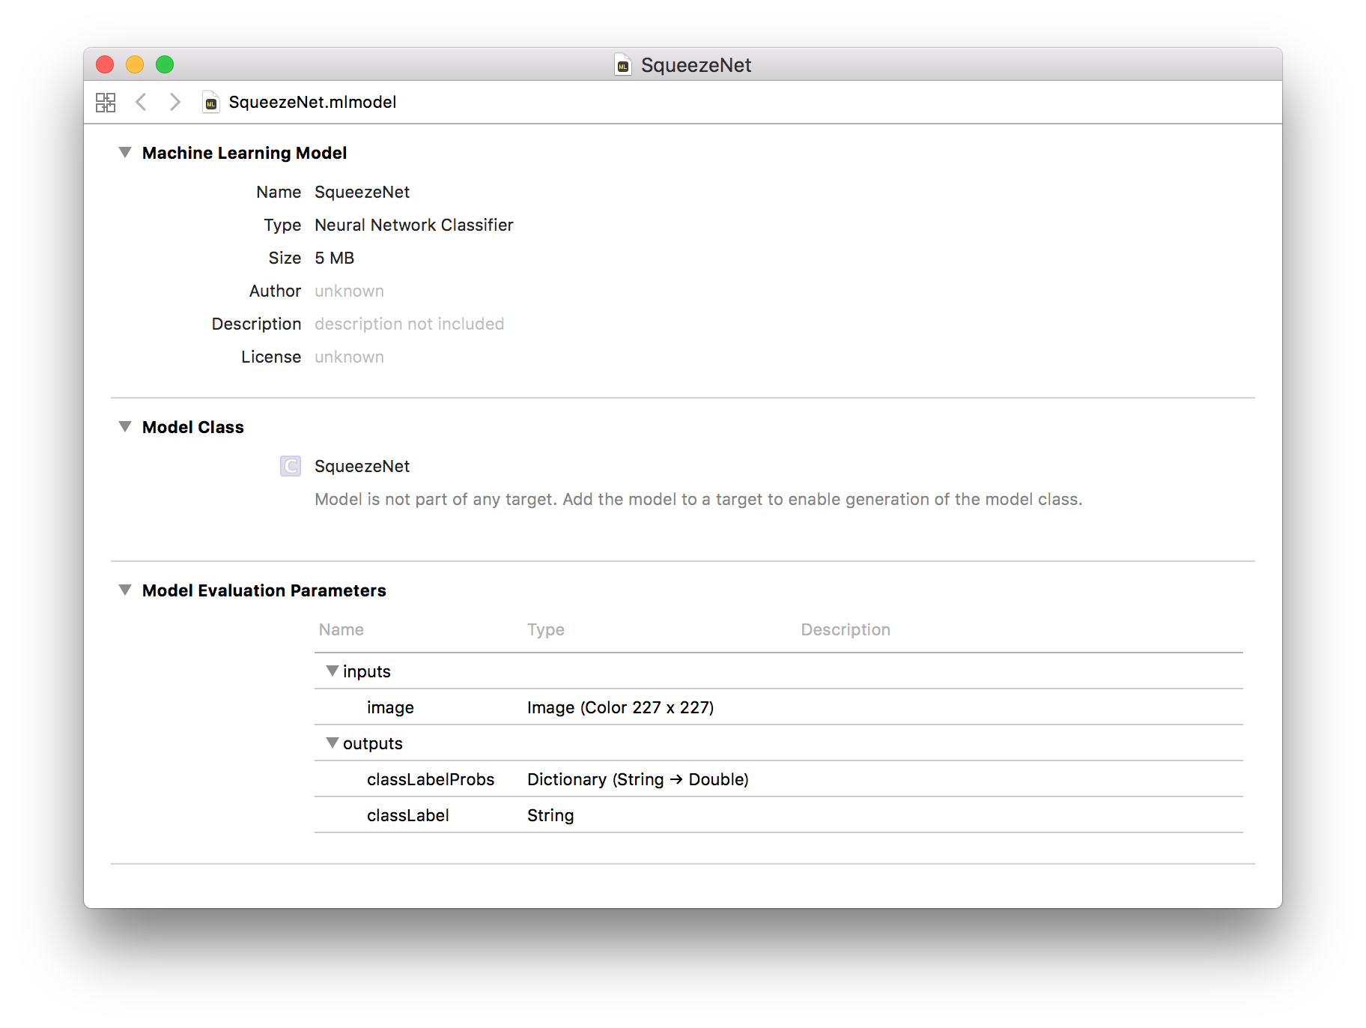Select the classLabelProbs output row
Viewport: 1366px width, 1028px height.
click(x=779, y=779)
